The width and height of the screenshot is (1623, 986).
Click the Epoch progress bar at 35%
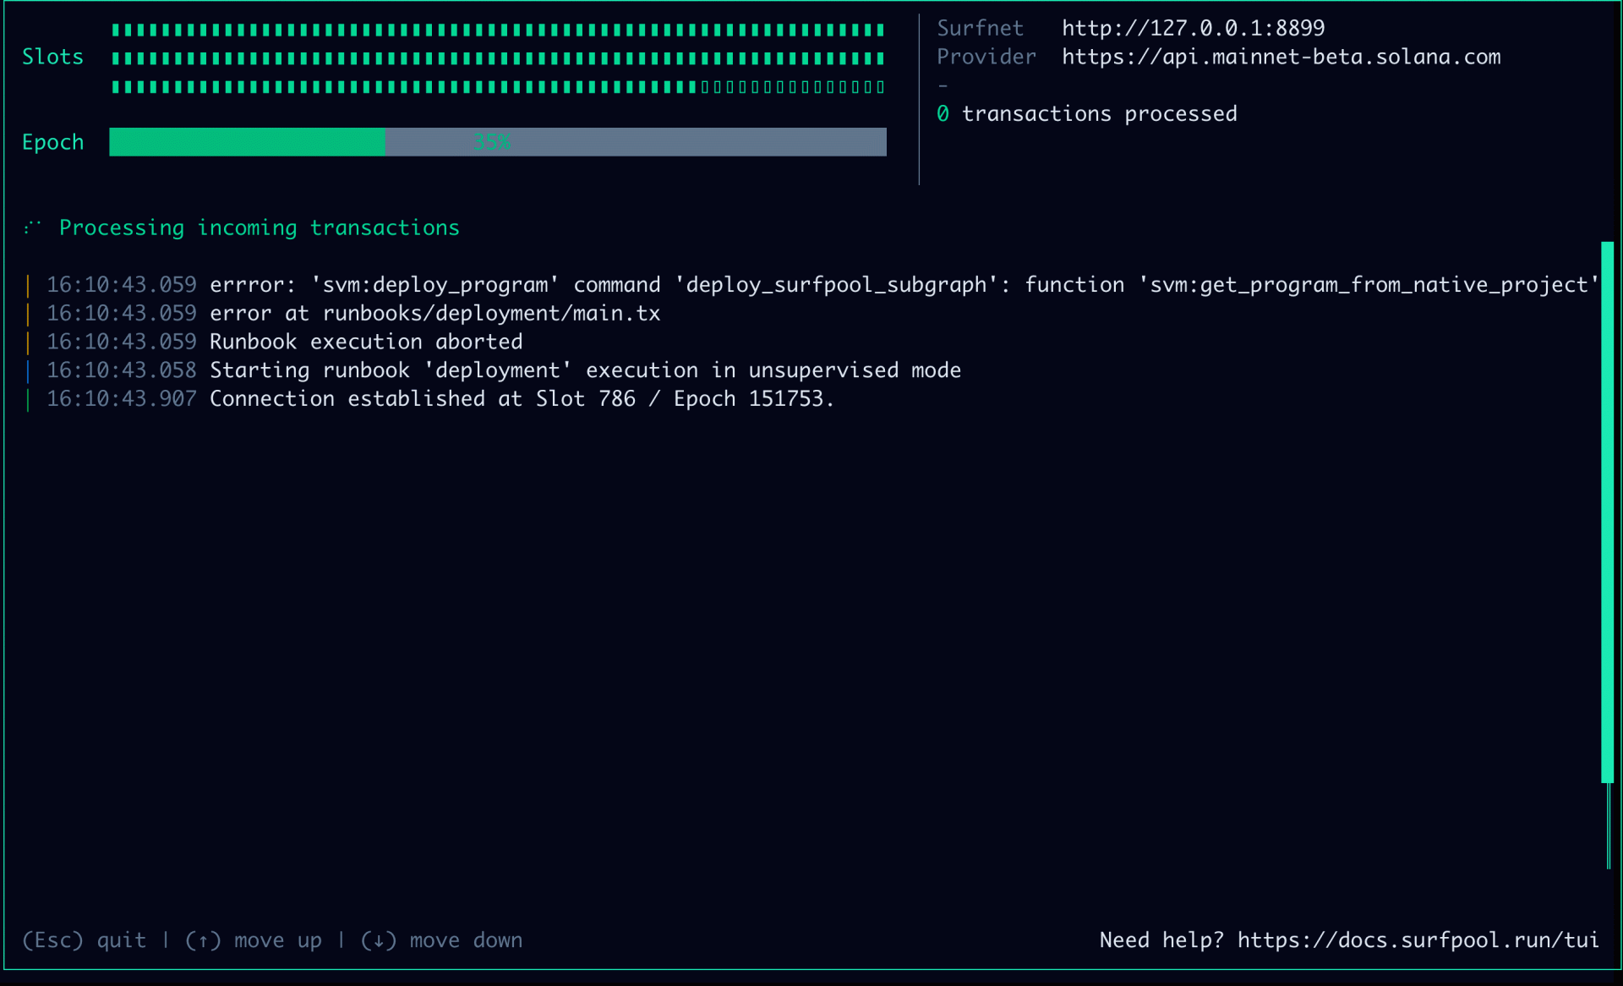coord(497,142)
